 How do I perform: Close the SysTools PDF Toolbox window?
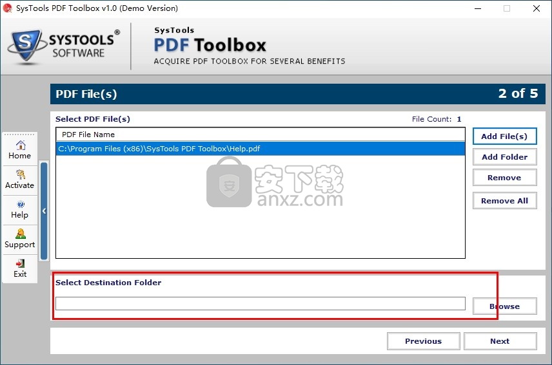coord(536,8)
